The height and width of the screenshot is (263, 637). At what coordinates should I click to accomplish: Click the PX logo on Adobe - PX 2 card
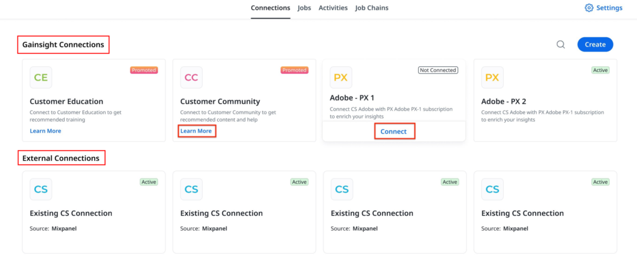(x=493, y=78)
